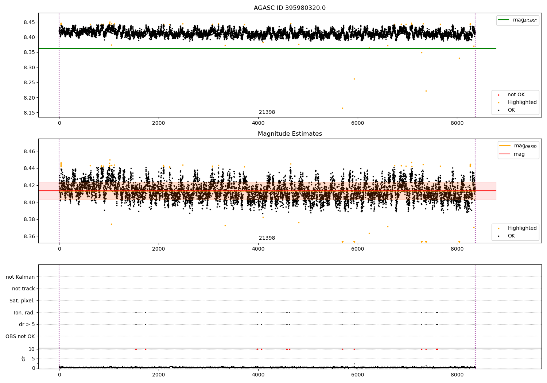This screenshot has width=547, height=383.
Task: Click the 'dr' axis label
Action: point(24,359)
